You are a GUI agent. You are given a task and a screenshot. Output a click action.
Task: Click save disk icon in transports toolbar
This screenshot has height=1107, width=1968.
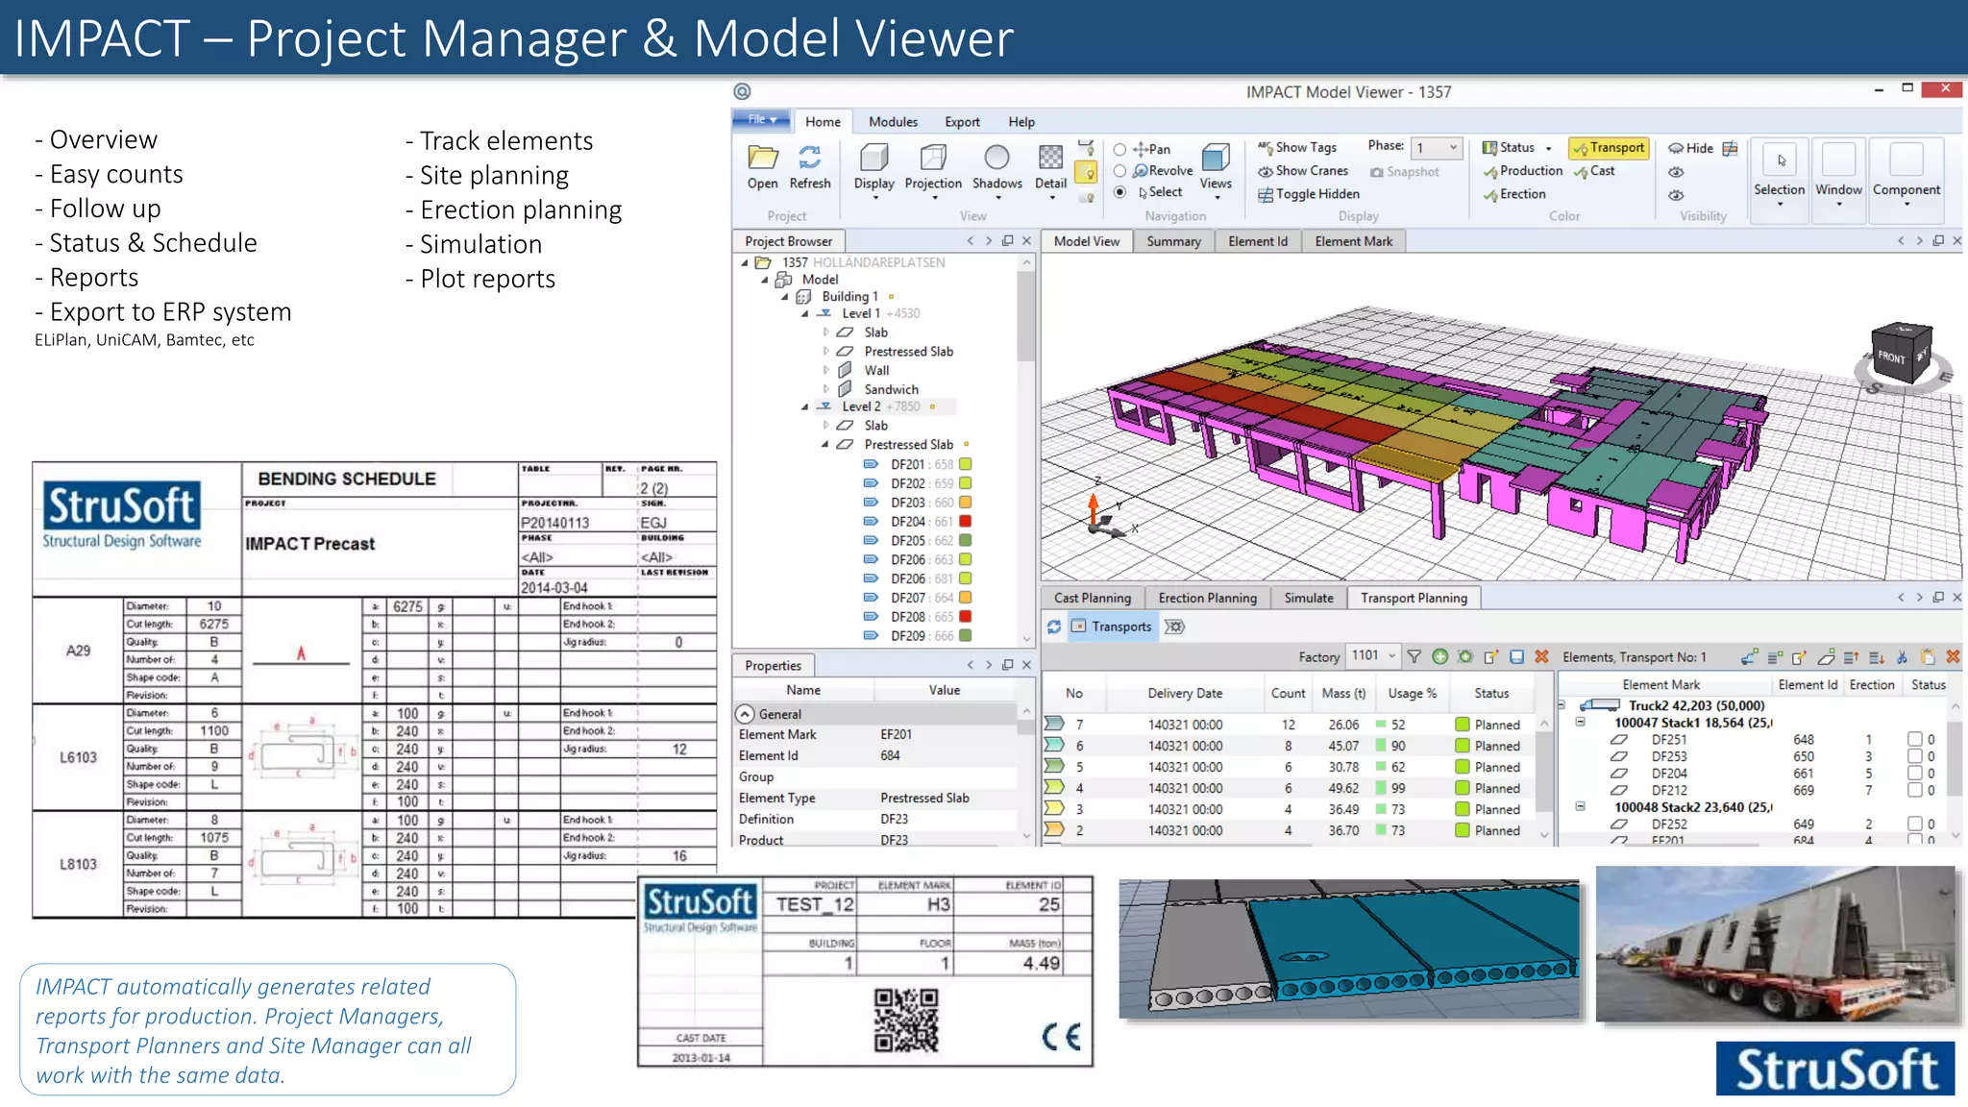click(1516, 656)
